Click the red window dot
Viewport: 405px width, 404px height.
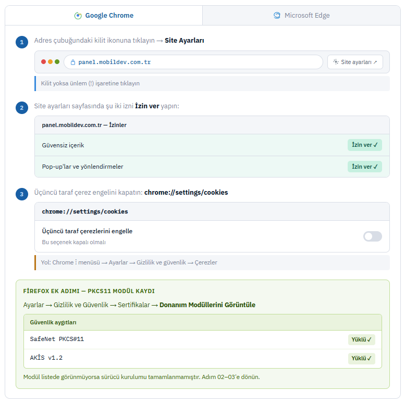(x=43, y=61)
